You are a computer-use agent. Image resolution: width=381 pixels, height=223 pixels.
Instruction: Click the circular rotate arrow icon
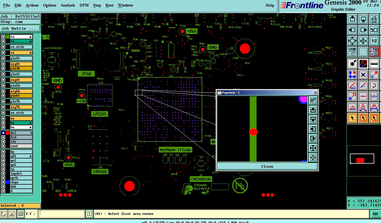coord(374,85)
